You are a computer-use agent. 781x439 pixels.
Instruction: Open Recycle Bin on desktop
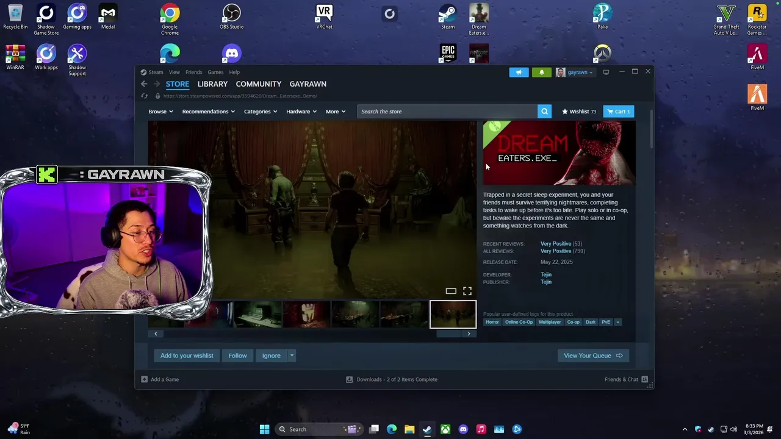tap(15, 16)
